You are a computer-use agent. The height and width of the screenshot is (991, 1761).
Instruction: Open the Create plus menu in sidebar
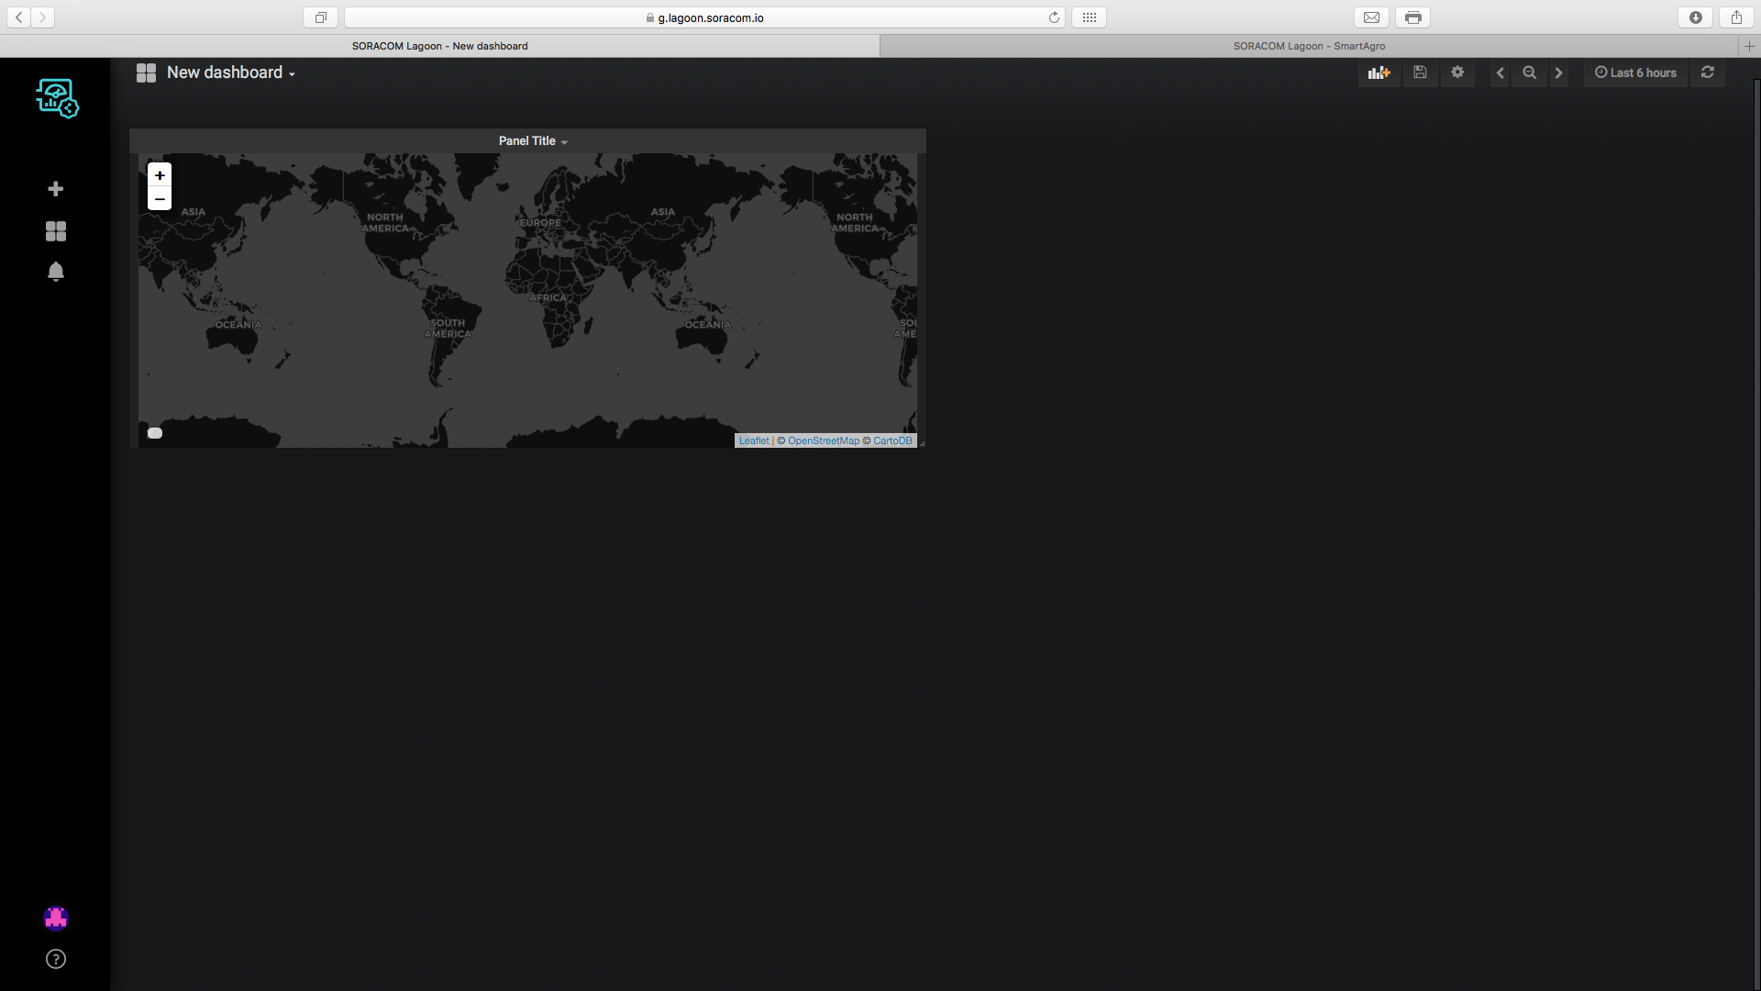56,189
